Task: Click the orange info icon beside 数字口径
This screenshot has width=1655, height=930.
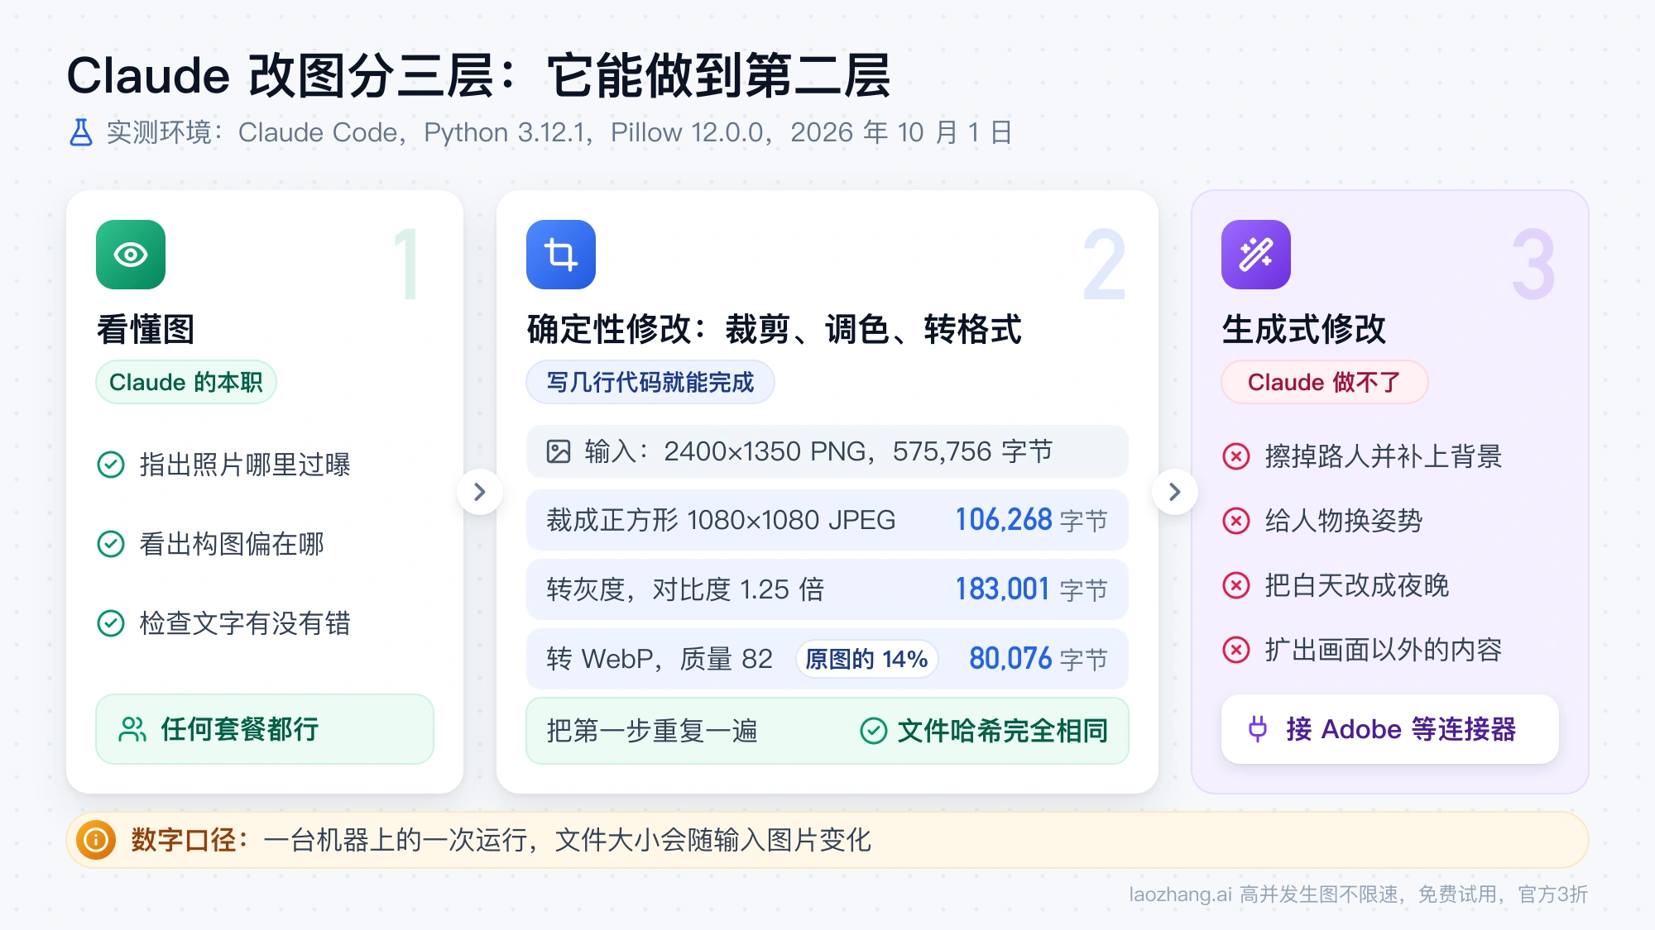Action: click(x=96, y=840)
